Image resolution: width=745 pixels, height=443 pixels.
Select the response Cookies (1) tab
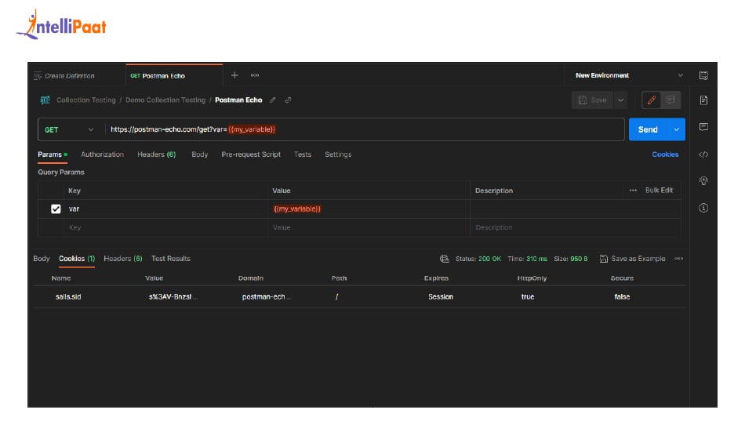click(x=77, y=259)
